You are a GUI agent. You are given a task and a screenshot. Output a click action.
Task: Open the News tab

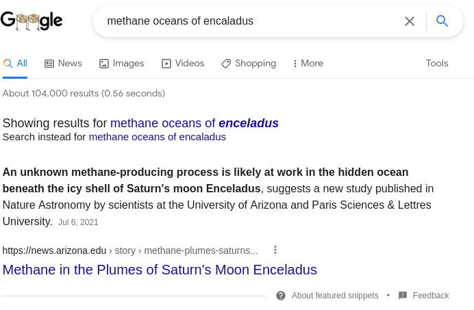click(x=63, y=64)
